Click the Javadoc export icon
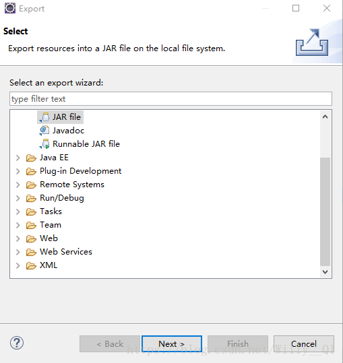The image size is (343, 363). 44,131
